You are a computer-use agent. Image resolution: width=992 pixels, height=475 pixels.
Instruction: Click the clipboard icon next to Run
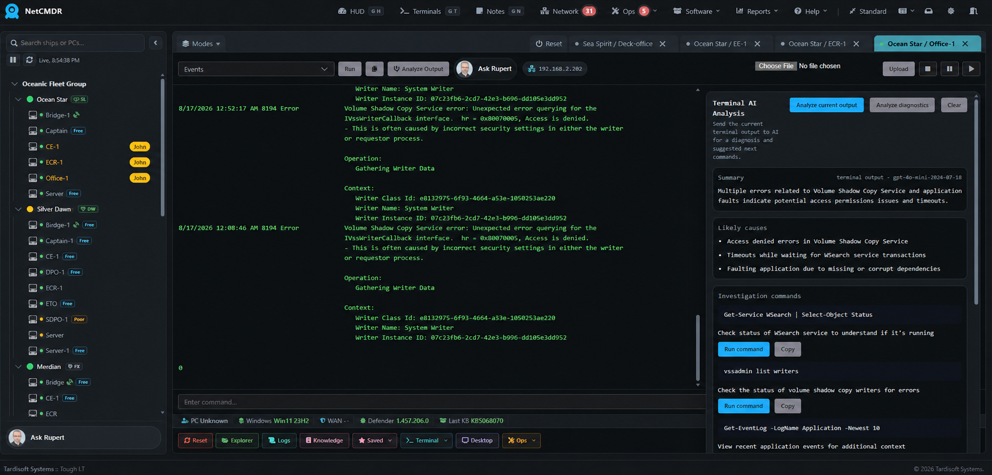pos(374,69)
